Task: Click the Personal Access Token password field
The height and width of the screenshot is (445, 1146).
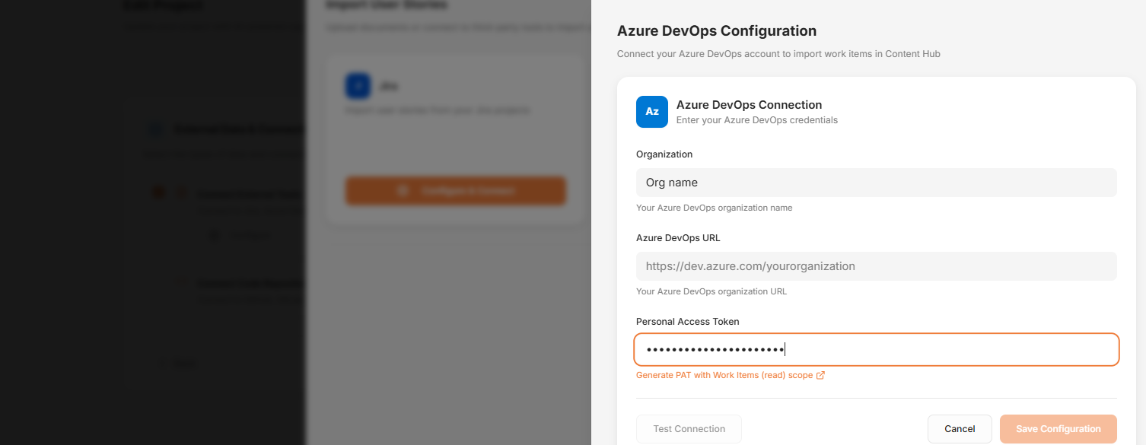Action: (876, 350)
